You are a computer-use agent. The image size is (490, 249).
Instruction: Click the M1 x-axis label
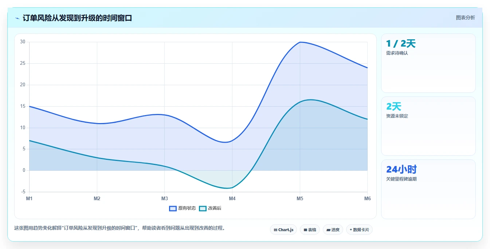[x=29, y=198]
